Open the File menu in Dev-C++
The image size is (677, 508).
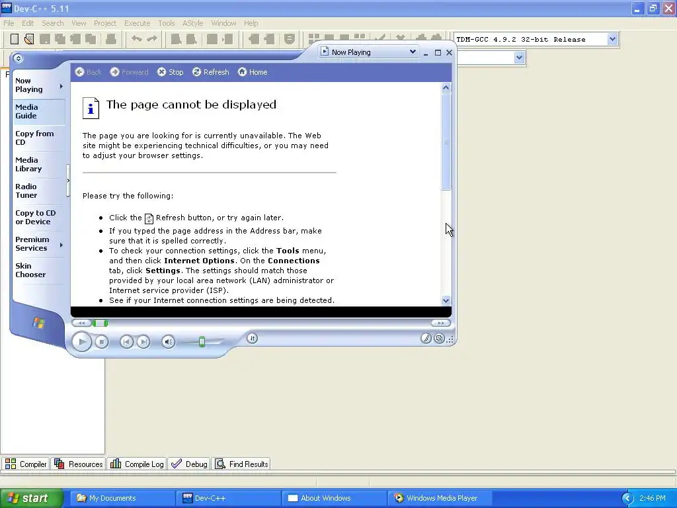pyautogui.click(x=9, y=23)
